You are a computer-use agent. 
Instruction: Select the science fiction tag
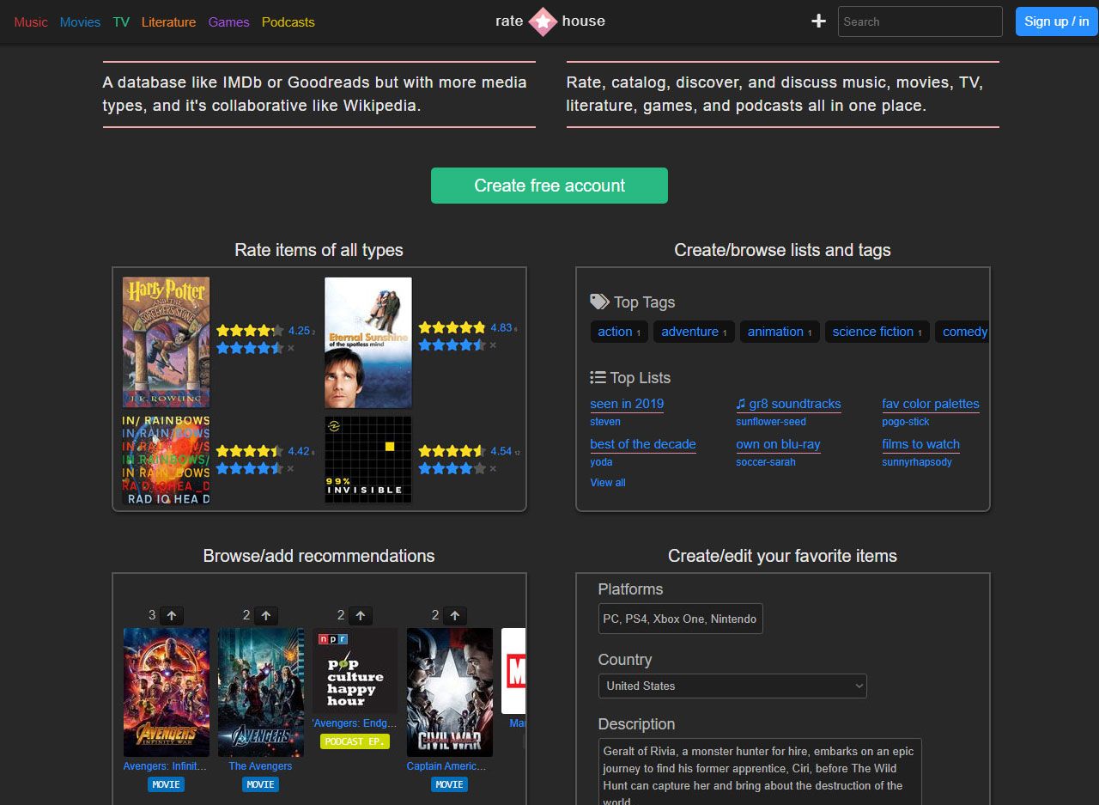[x=877, y=332]
